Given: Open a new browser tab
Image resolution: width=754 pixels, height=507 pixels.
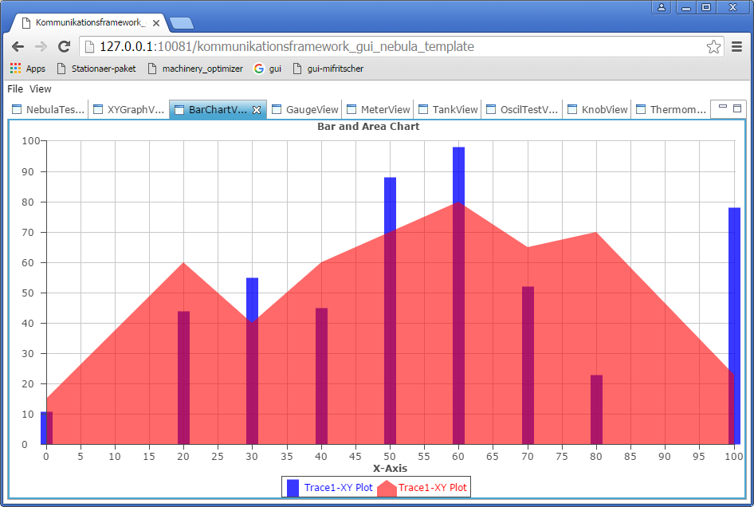Looking at the screenshot, I should pyautogui.click(x=182, y=23).
